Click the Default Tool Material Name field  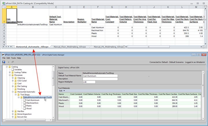pyautogui.click(x=100, y=76)
